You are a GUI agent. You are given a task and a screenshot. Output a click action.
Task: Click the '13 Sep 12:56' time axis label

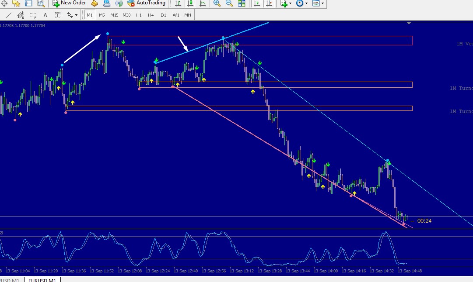pos(214,271)
